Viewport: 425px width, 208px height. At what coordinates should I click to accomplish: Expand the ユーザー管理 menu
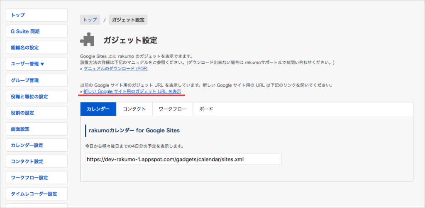point(37,64)
